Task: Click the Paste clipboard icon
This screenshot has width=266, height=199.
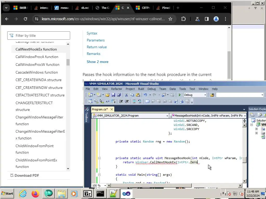Action: tap(138, 95)
